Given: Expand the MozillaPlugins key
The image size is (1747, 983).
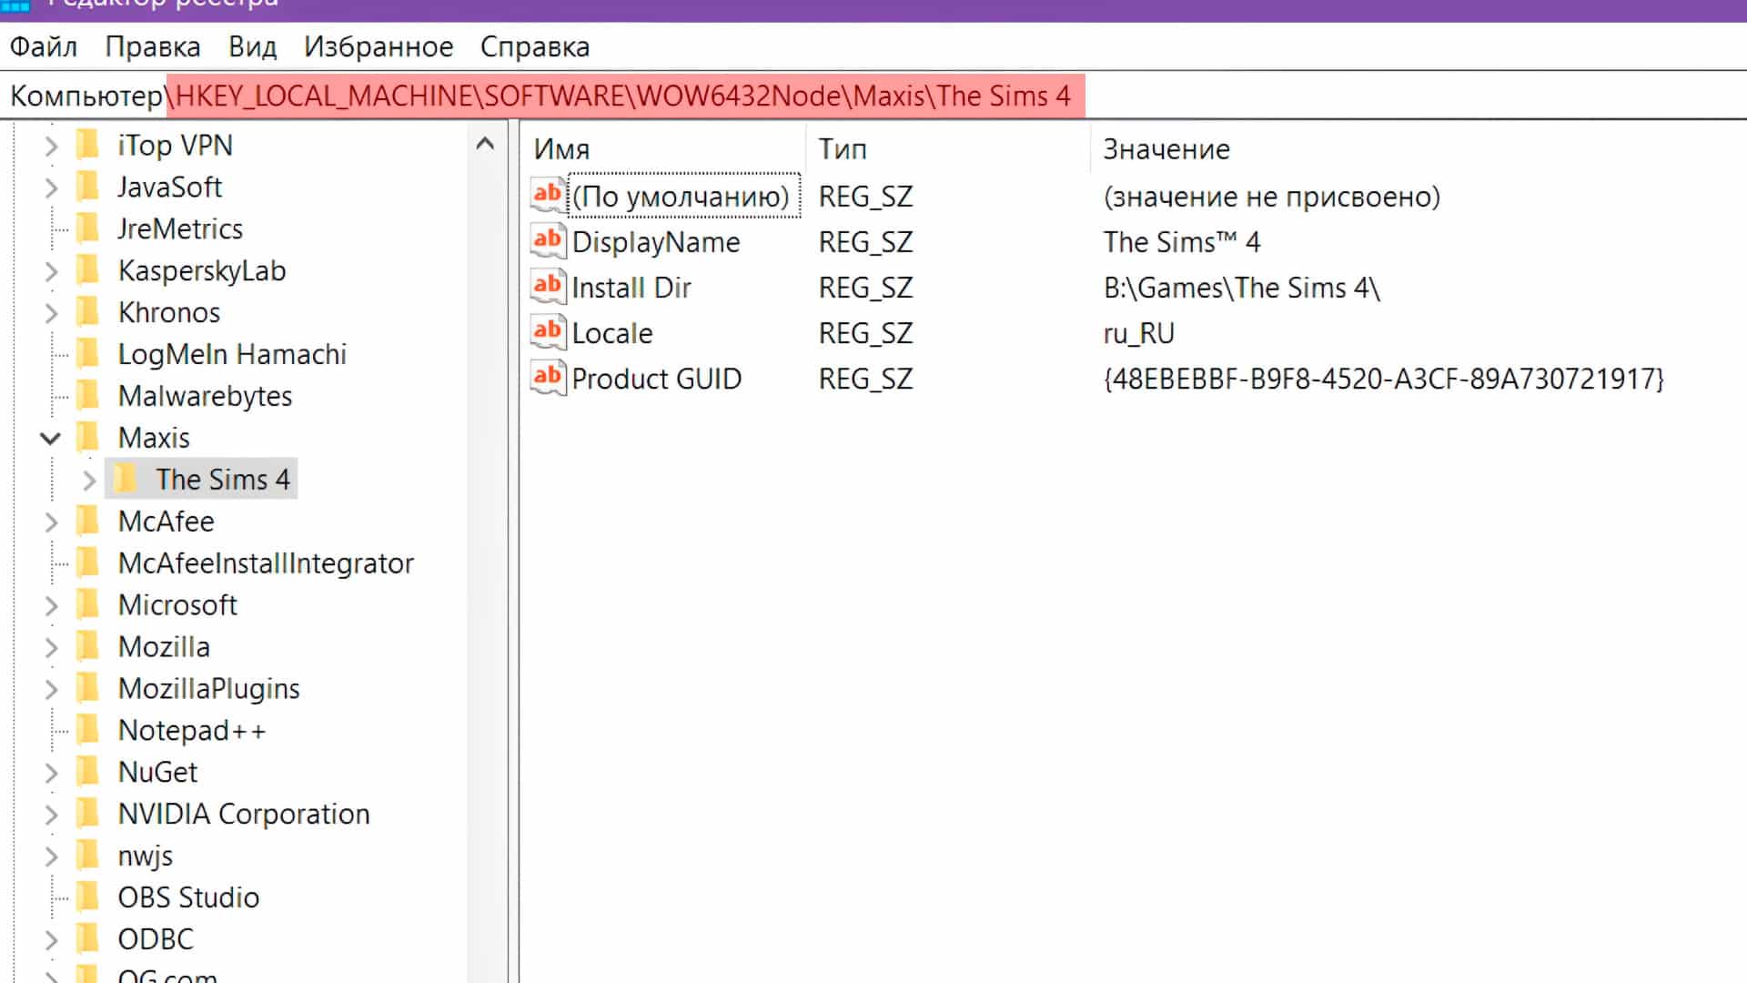Looking at the screenshot, I should 51,689.
